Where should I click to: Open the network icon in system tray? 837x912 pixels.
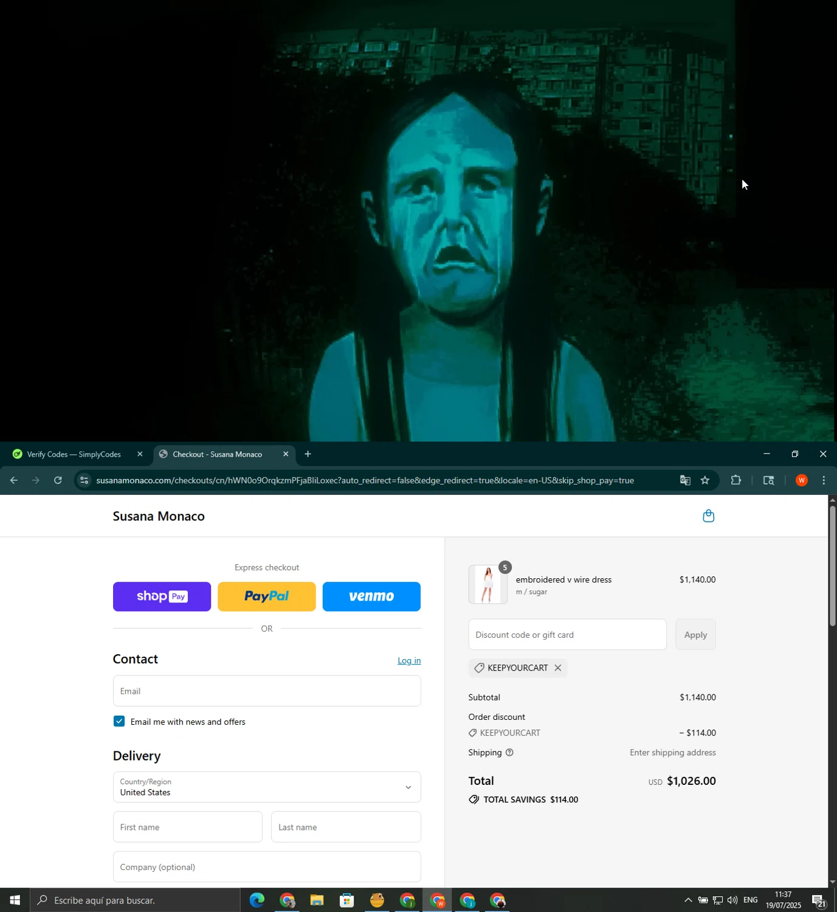[x=718, y=900]
